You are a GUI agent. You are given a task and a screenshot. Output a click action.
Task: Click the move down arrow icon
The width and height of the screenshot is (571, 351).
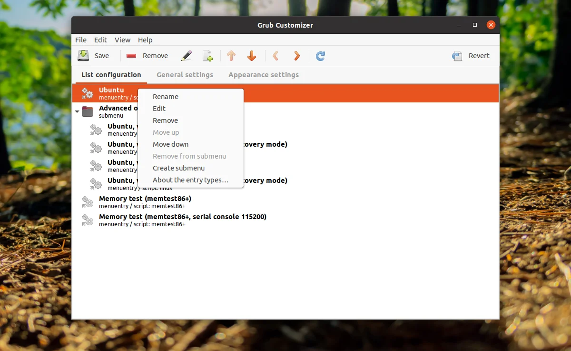252,56
